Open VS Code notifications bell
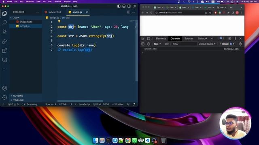 click(134, 104)
